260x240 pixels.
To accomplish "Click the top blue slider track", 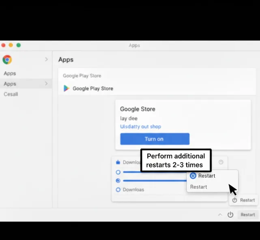I will [x=154, y=172].
